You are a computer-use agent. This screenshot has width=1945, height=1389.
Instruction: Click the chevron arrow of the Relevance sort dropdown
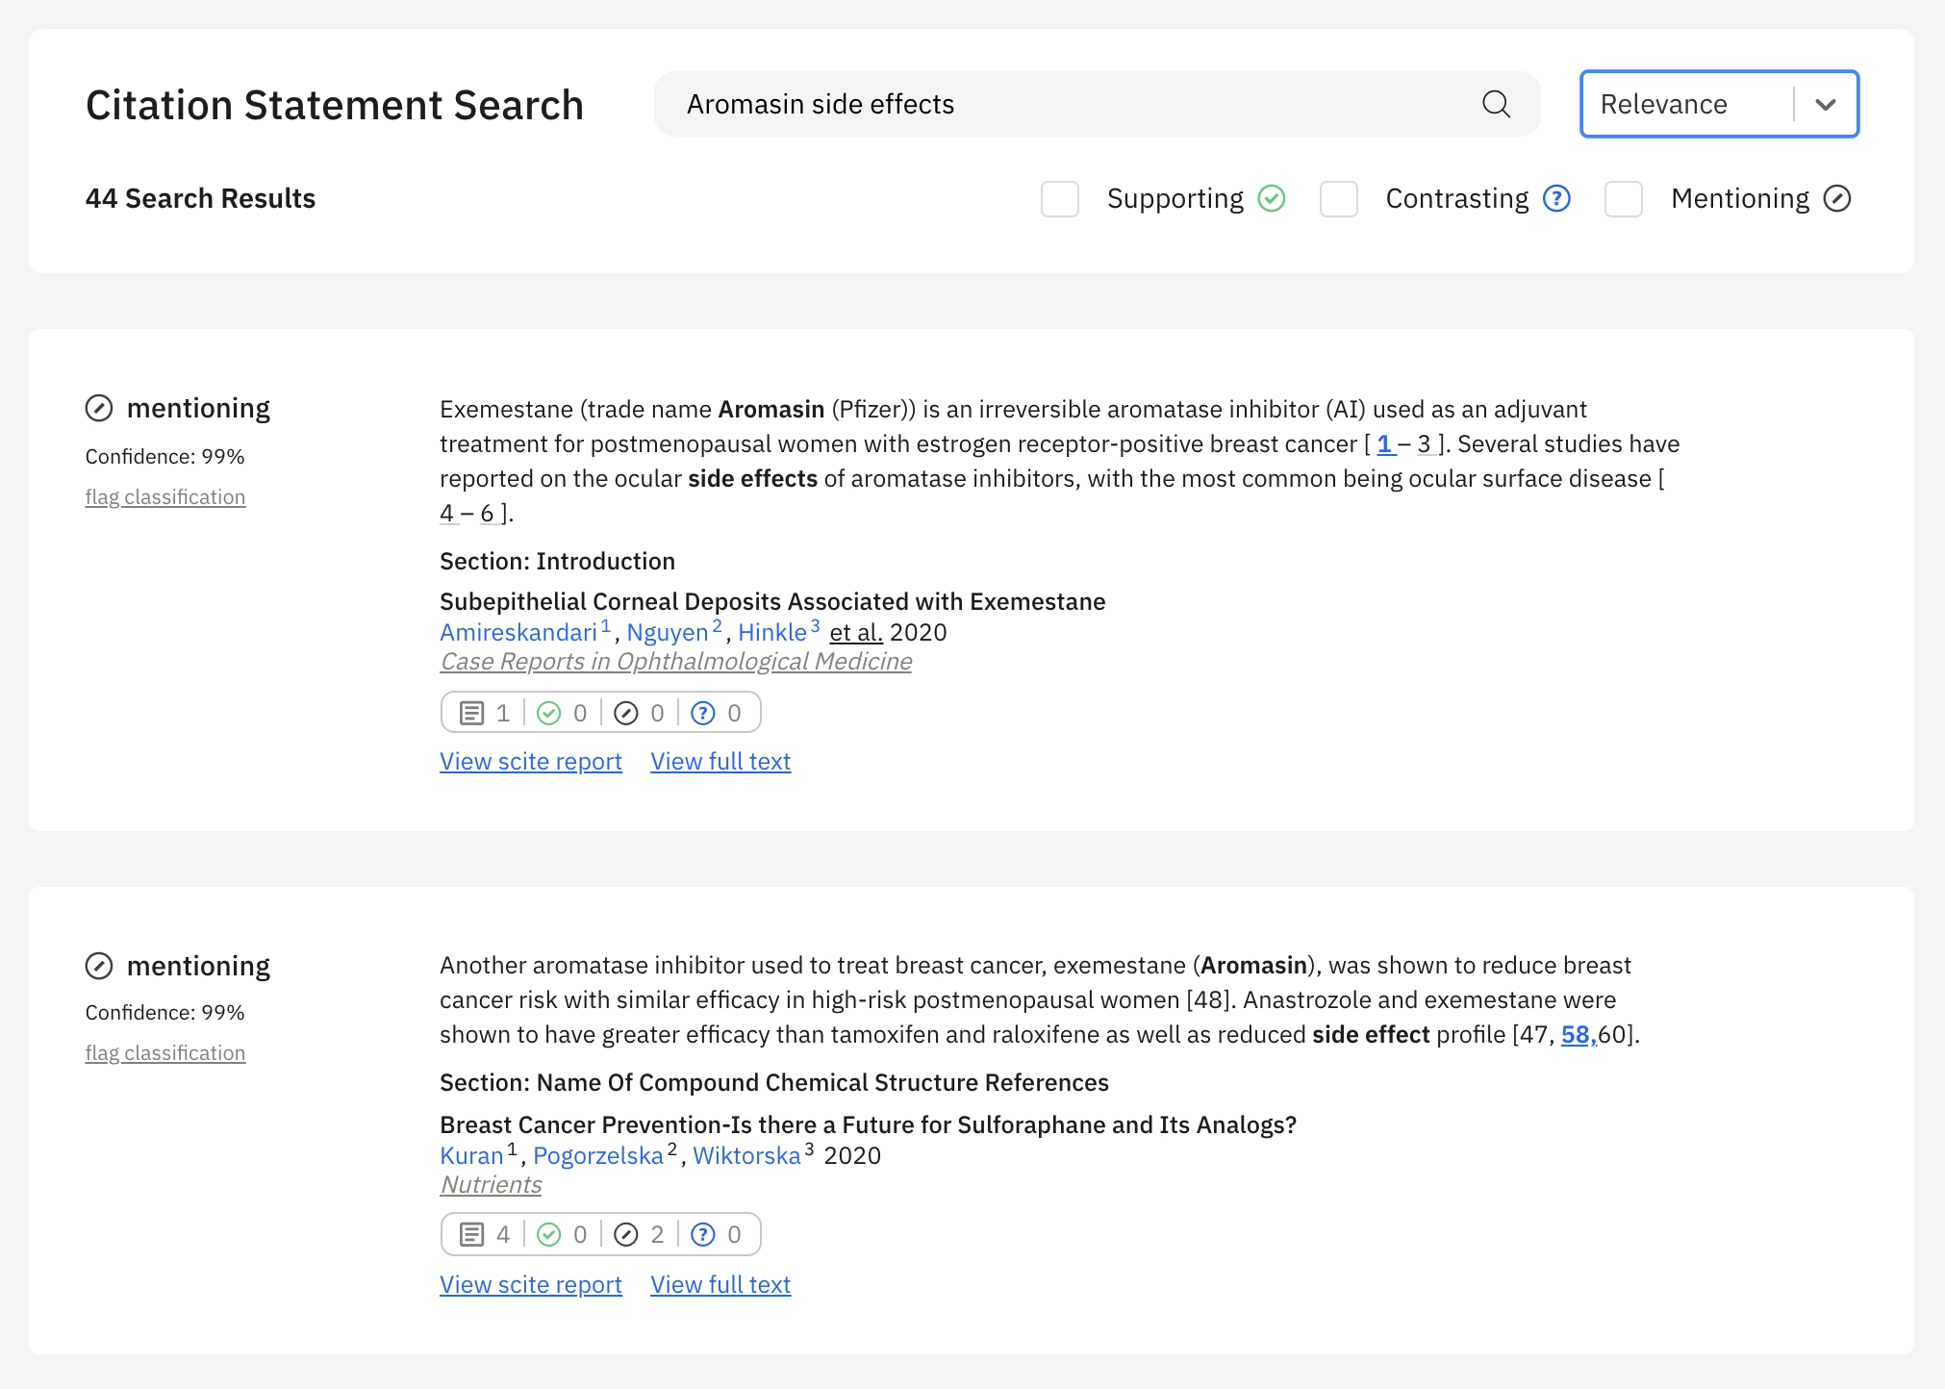point(1826,104)
